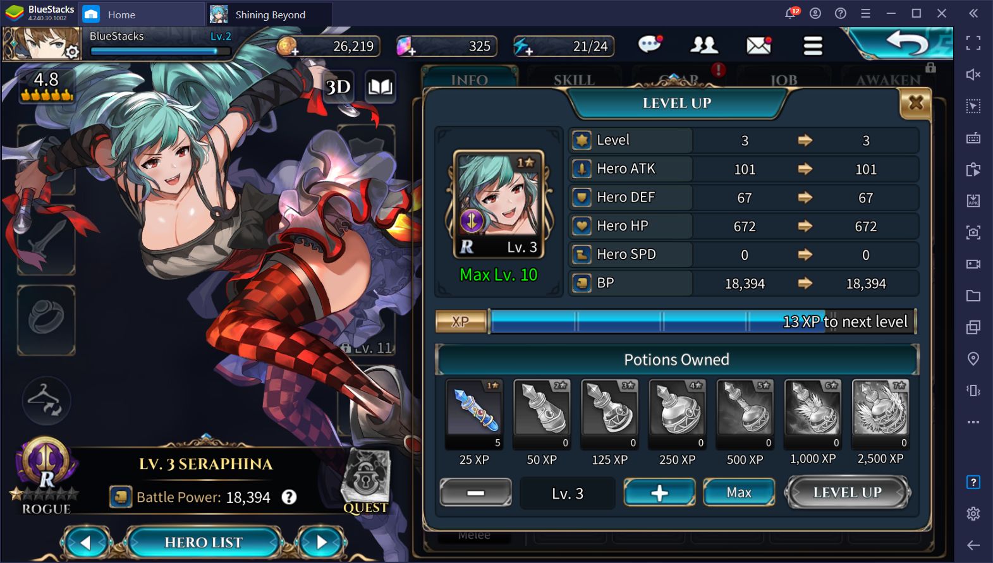993x563 pixels.
Task: Open the hamburger menu in game bar
Action: click(x=813, y=45)
